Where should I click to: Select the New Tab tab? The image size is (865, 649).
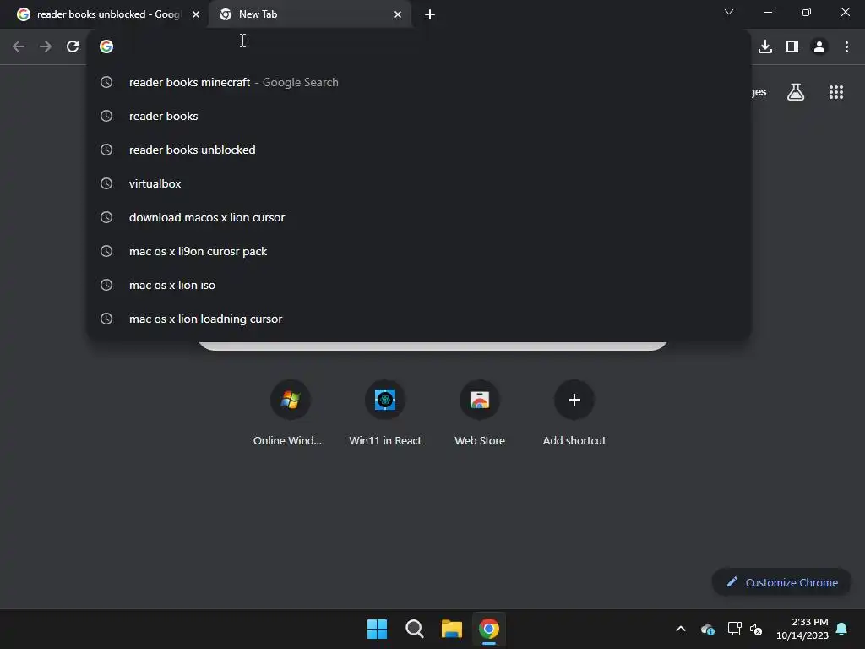[309, 14]
